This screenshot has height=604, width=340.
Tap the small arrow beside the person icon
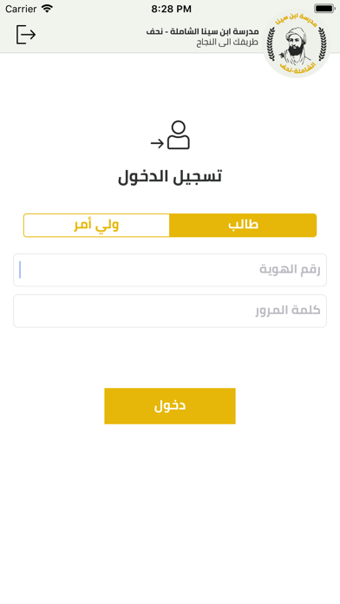point(157,143)
